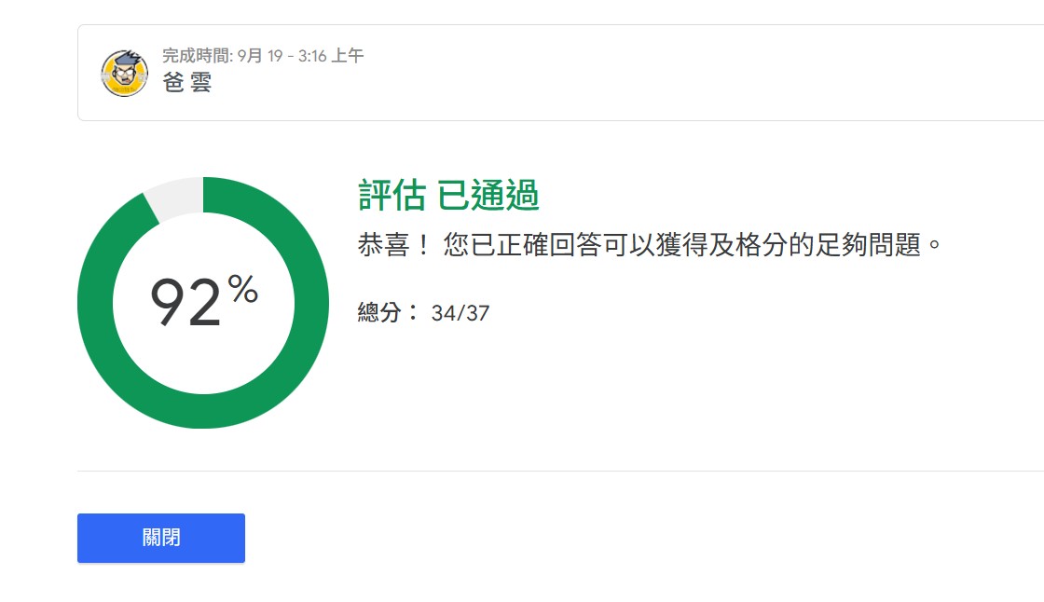Click the horizontal divider above 關閉
Viewport: 1044px width, 602px height.
pos(559,471)
